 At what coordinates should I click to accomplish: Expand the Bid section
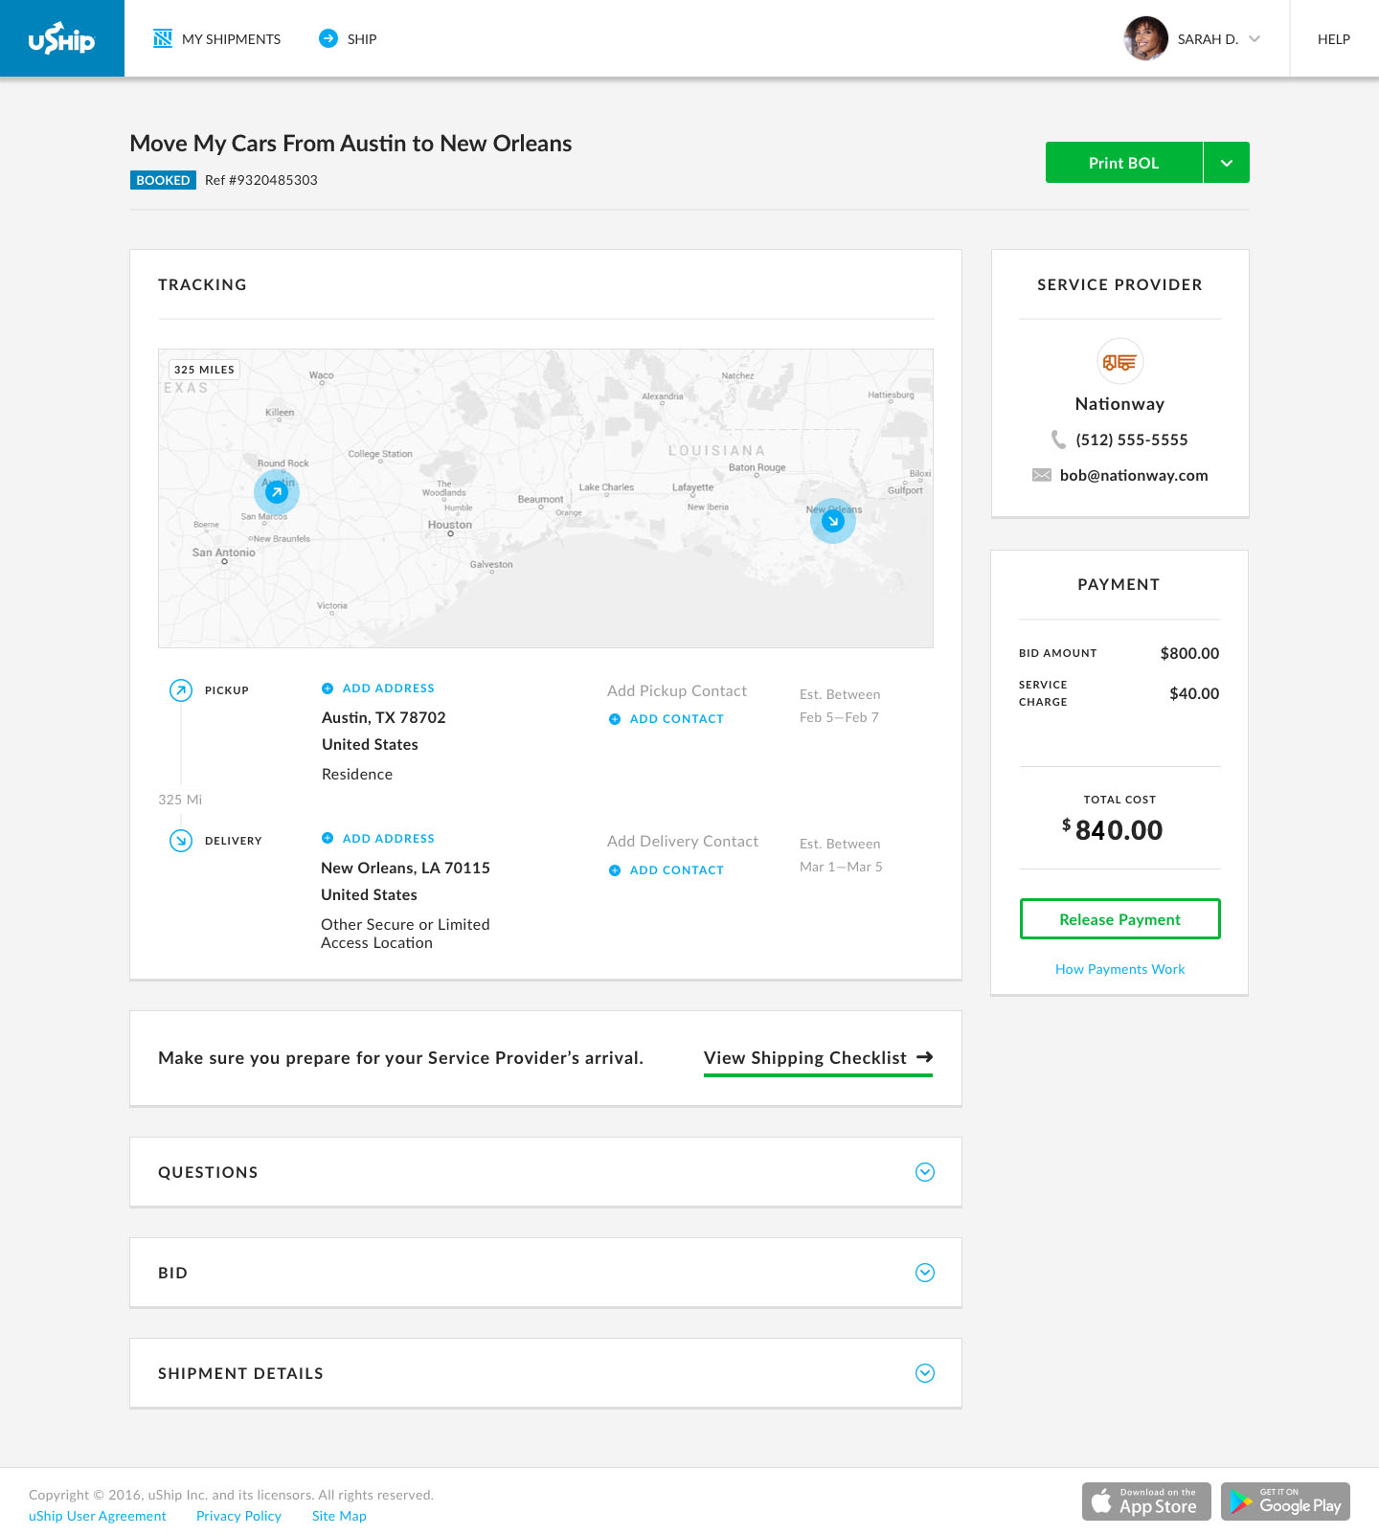[x=924, y=1273]
